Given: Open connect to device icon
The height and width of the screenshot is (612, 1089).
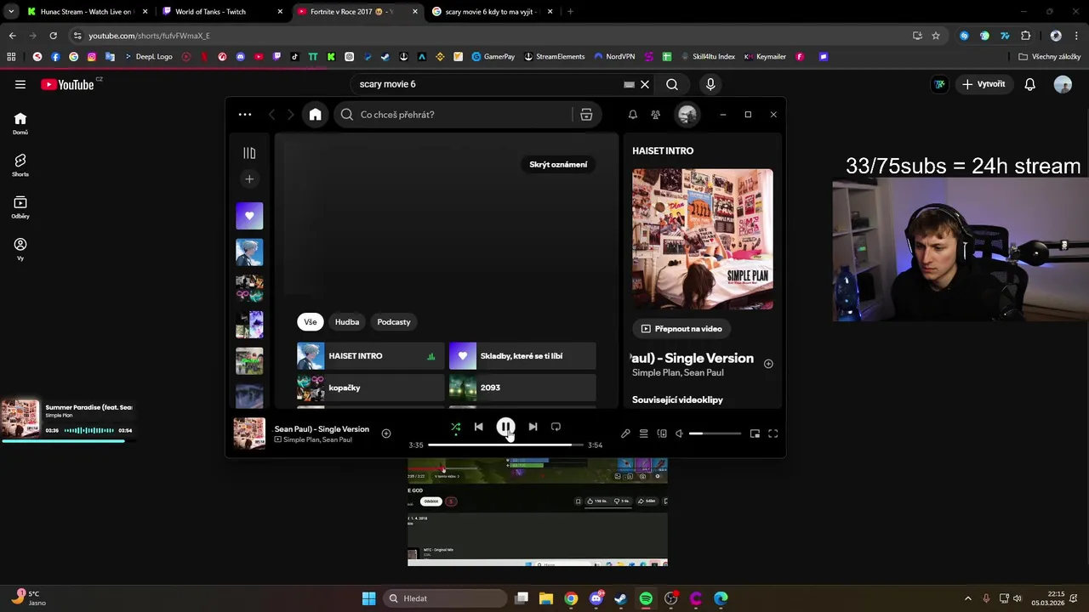Looking at the screenshot, I should tap(662, 433).
